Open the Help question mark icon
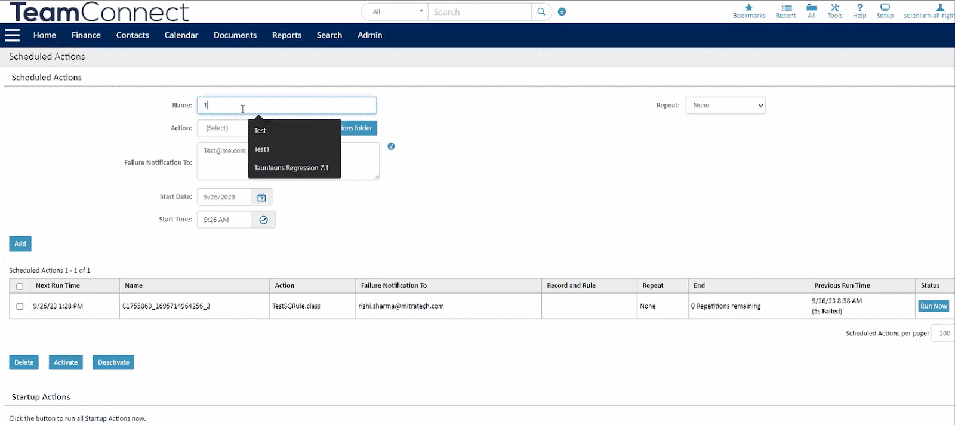Image resolution: width=955 pixels, height=425 pixels. 860,8
